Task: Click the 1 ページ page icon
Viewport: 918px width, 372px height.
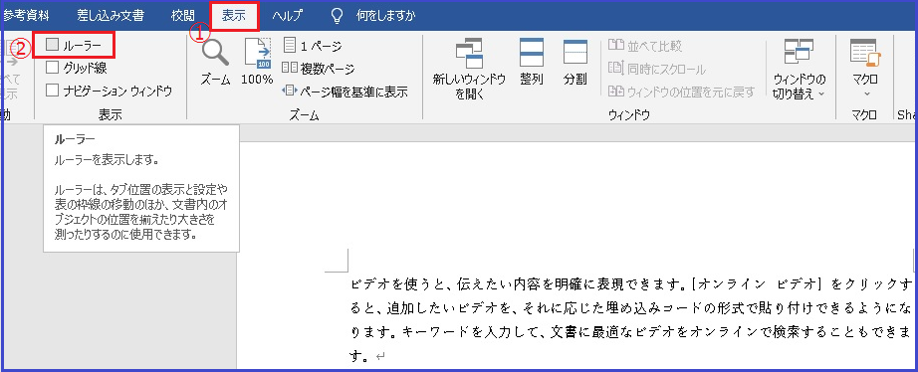Action: coord(290,46)
